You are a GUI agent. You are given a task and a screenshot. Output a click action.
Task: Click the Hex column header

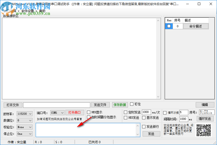[169, 21]
